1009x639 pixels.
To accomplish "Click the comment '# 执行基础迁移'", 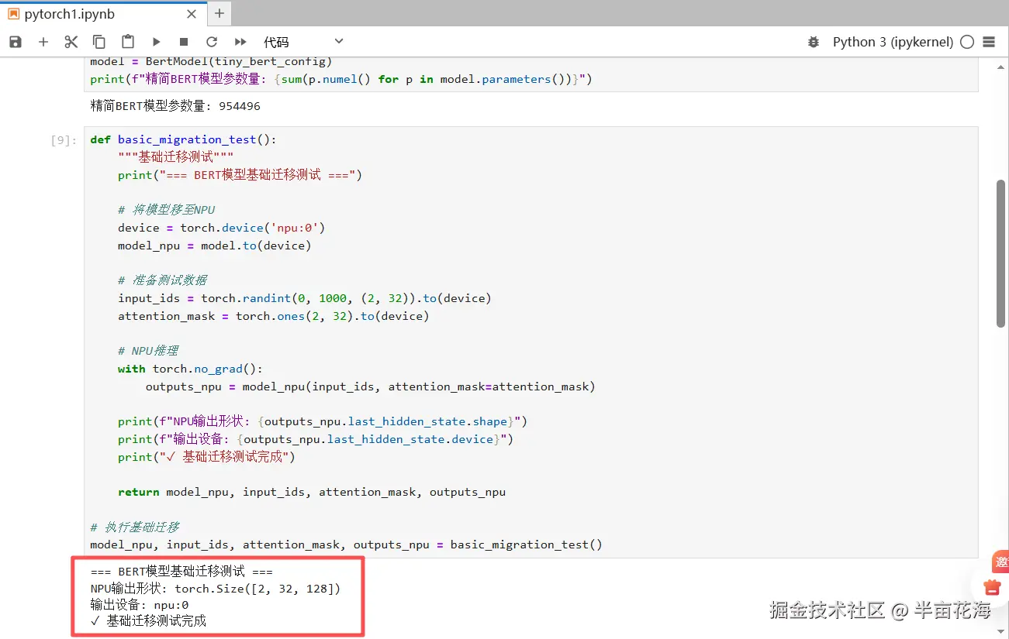I will [135, 527].
